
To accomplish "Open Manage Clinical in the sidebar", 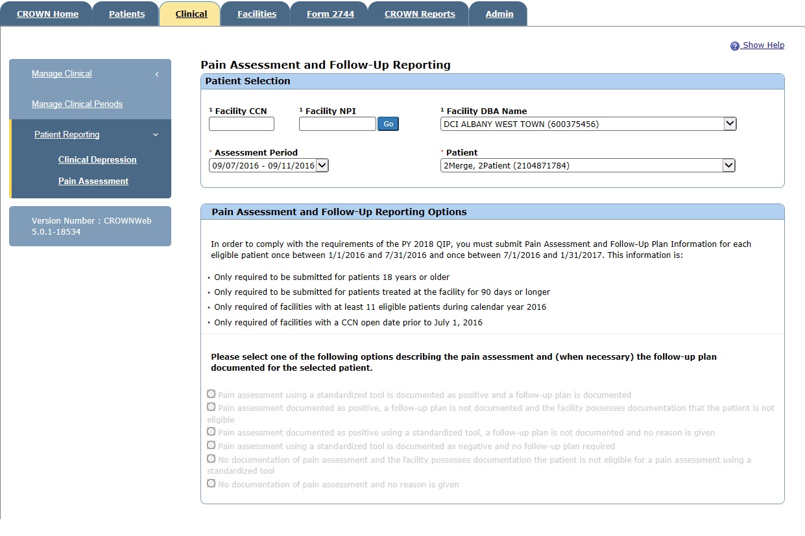I will [62, 74].
